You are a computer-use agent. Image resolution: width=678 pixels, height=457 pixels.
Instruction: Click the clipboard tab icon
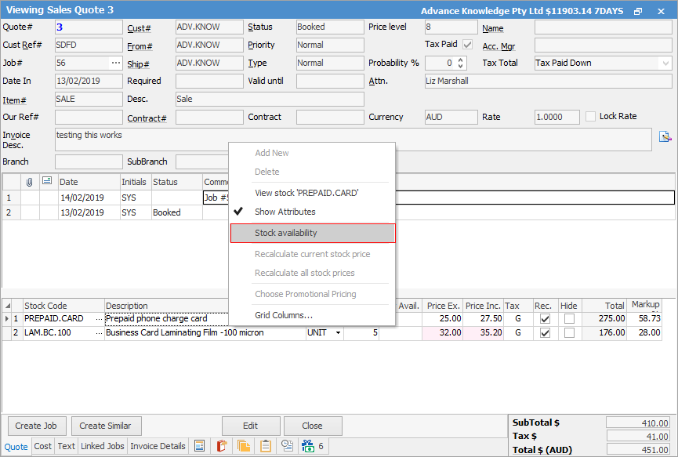(x=266, y=446)
